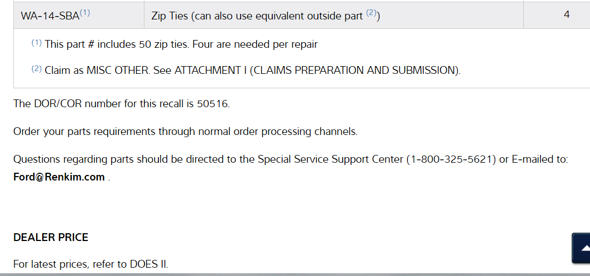This screenshot has height=276, width=590.
Task: Click the 'Order your parts requirements' sentence
Action: (185, 132)
